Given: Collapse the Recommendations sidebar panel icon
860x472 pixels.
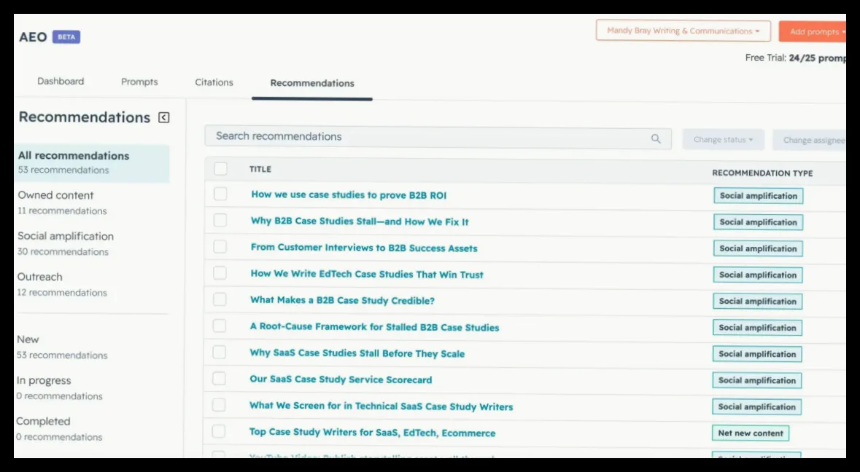Looking at the screenshot, I should 163,117.
